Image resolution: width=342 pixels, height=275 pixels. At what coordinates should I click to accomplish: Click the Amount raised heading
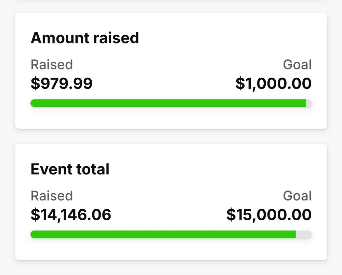click(84, 38)
